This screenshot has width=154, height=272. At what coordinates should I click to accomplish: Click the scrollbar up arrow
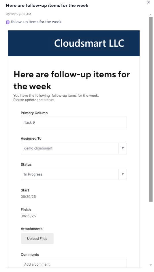pos(151,15)
